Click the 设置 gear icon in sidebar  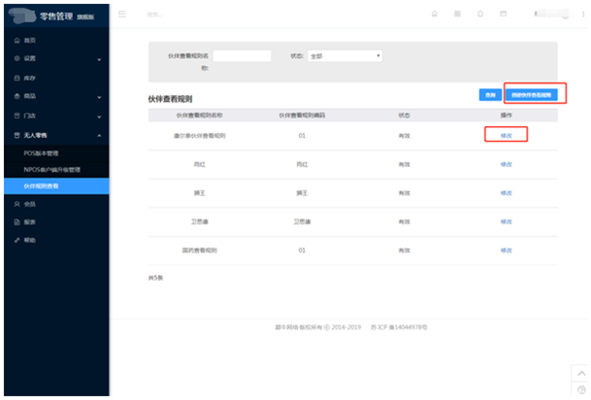[x=16, y=58]
